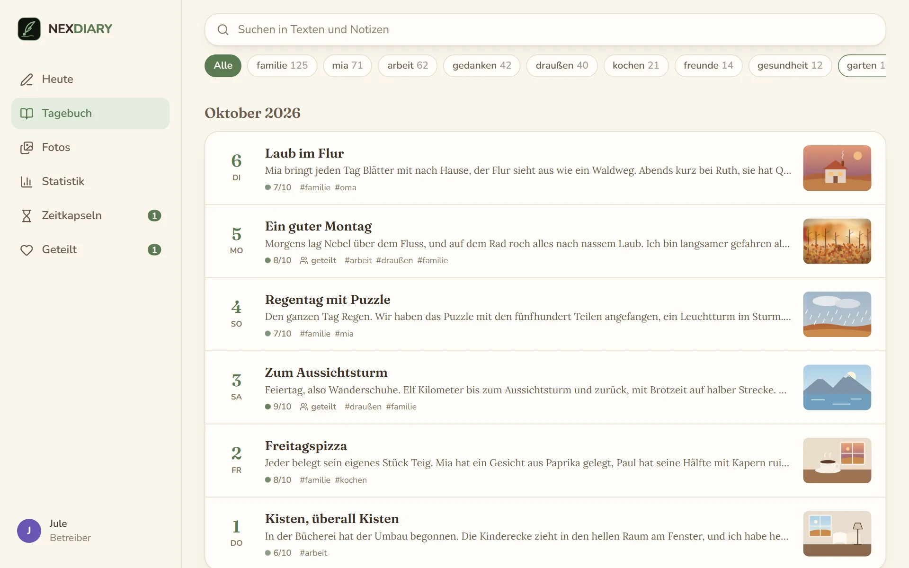Open the coffee cup thumbnail of Freitagspizza
Screen dimensions: 909x568
pyautogui.click(x=837, y=461)
